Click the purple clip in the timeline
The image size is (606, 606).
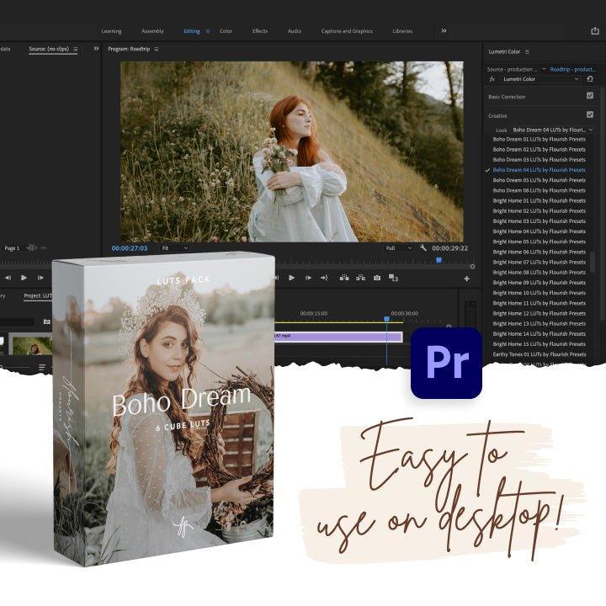(x=337, y=336)
